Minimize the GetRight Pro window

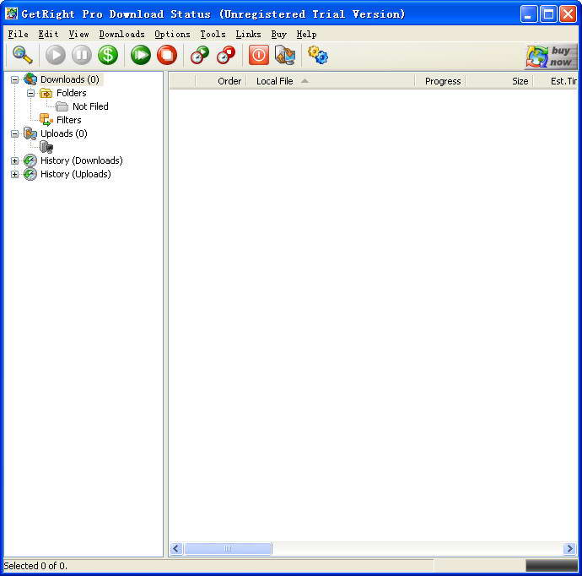coord(529,14)
